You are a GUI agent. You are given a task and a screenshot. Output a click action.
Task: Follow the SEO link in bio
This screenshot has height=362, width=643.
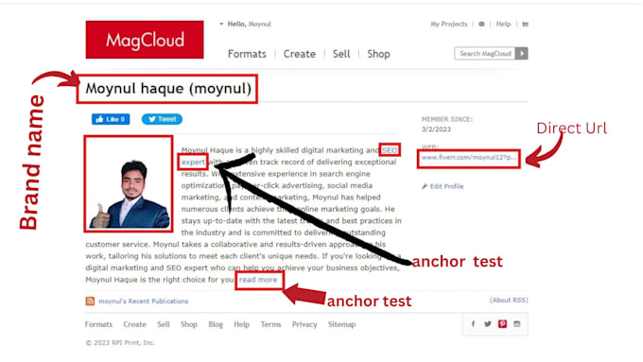point(390,150)
